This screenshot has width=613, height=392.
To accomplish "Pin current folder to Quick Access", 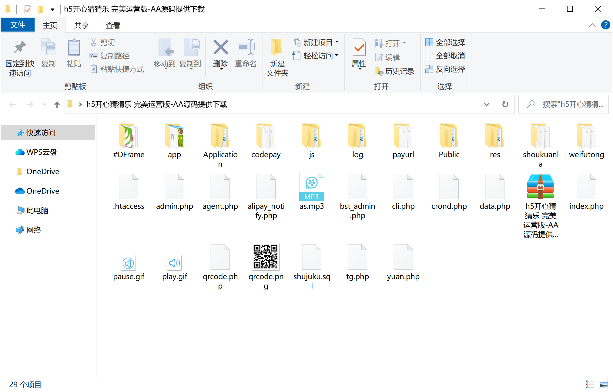I will 19,56.
